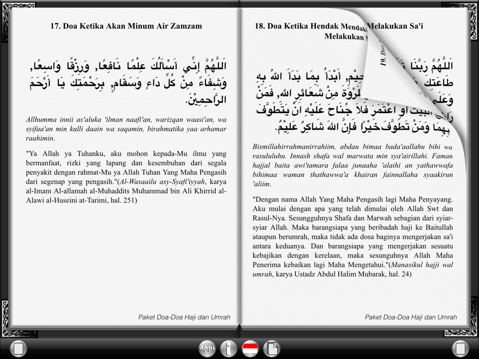
Task: Open the Apps button in the bottom toolbar
Action: tap(207, 348)
